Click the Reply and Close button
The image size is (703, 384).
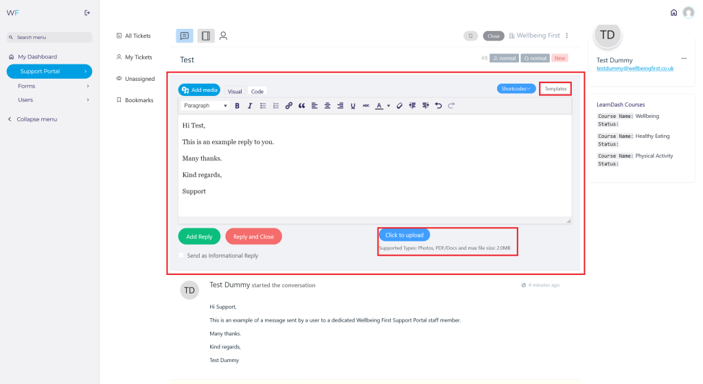[253, 237]
